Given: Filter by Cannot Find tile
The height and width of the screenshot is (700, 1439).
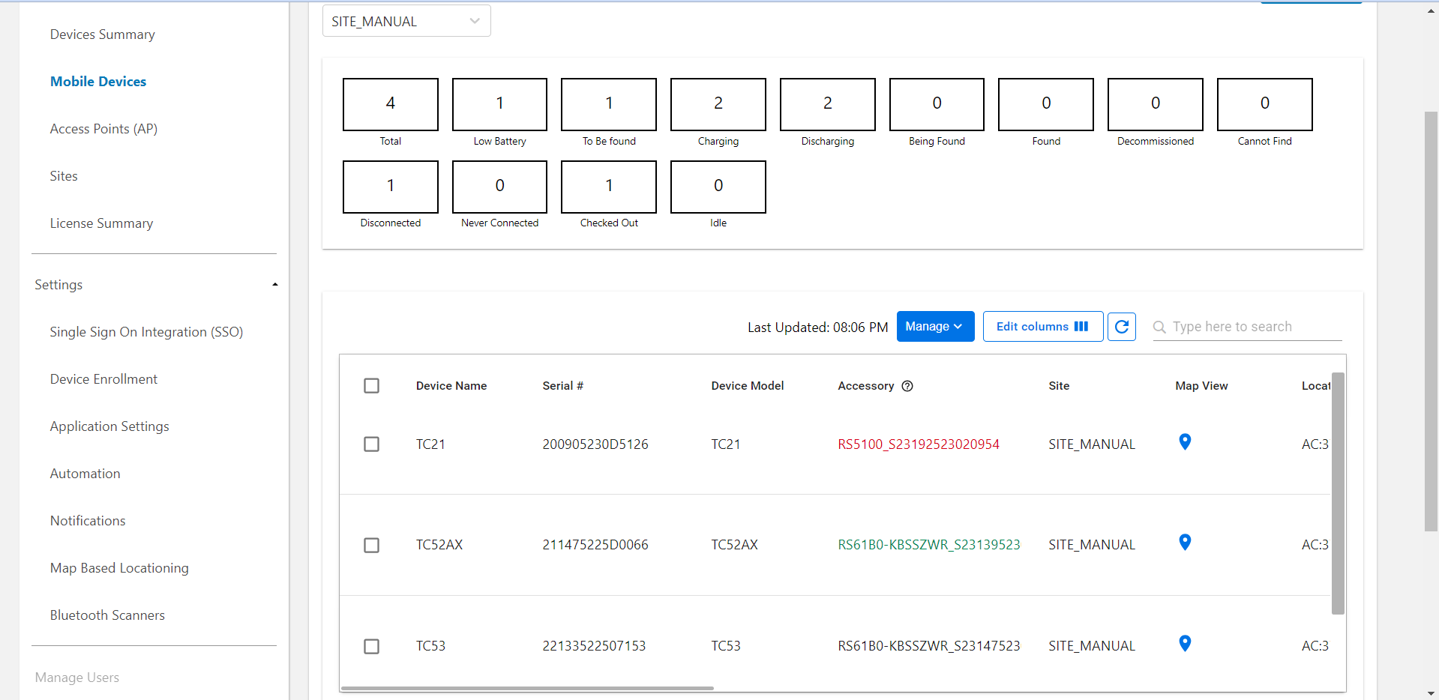Looking at the screenshot, I should [1265, 104].
